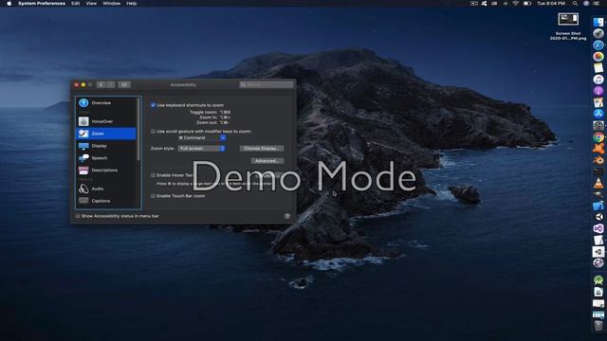Click the help question mark button
This screenshot has height=341, width=607.
[287, 216]
